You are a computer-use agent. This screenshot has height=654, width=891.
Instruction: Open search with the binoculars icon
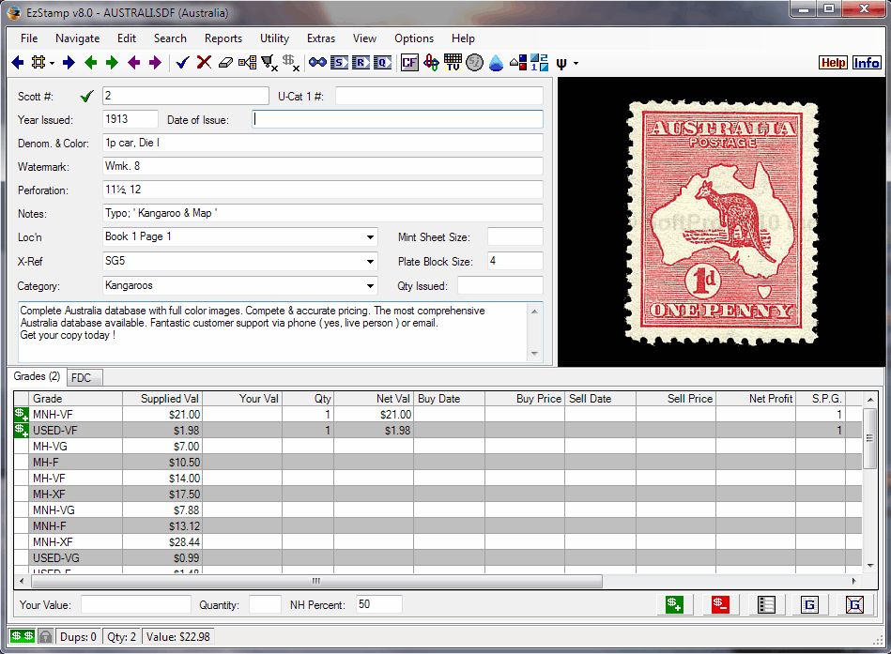click(317, 63)
